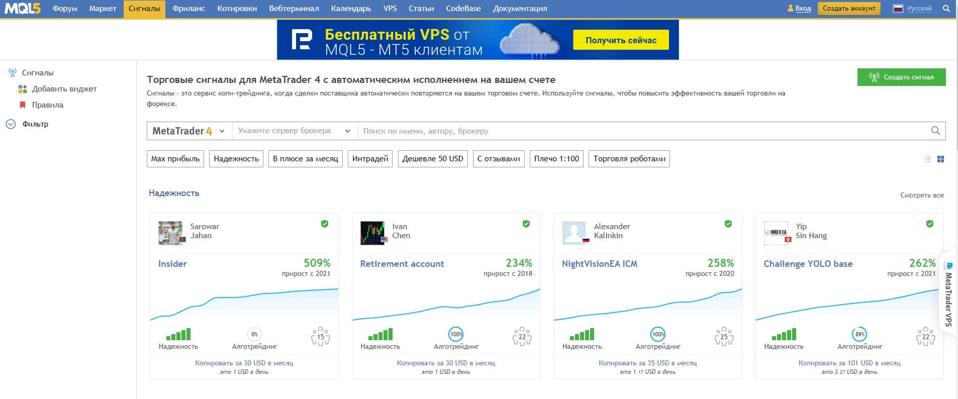Apply the С отзывами filter

[499, 159]
